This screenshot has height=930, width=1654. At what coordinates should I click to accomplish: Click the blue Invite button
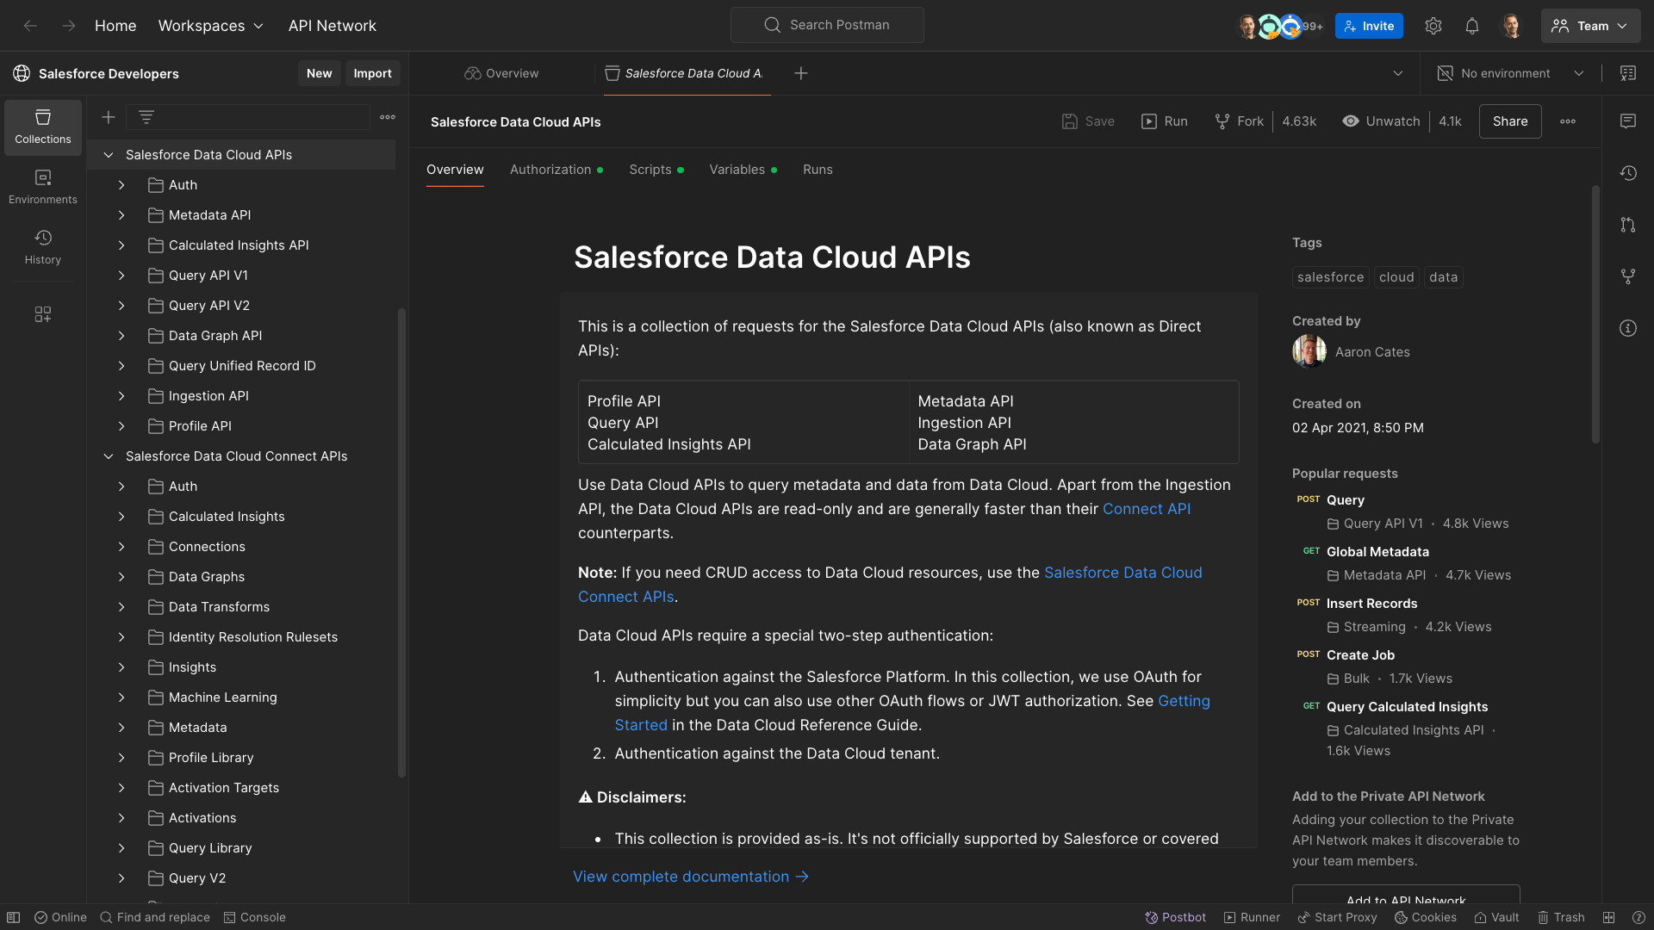pos(1369,26)
